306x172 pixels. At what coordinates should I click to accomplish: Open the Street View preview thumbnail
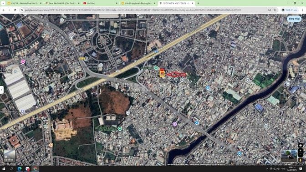pos(289,156)
